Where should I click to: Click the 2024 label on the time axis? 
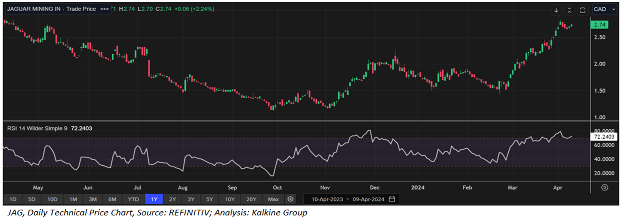pyautogui.click(x=417, y=187)
